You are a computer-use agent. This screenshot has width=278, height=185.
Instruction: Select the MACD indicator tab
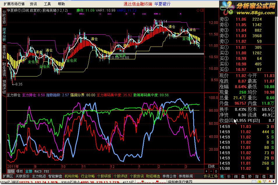coord(38,171)
